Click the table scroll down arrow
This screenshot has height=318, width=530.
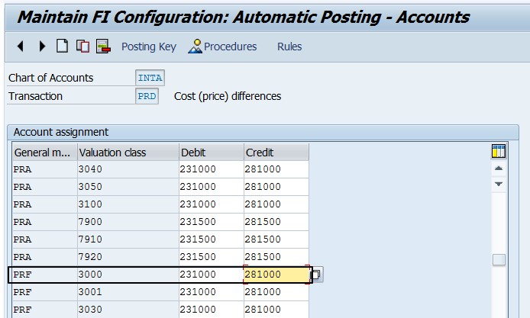coord(499,185)
